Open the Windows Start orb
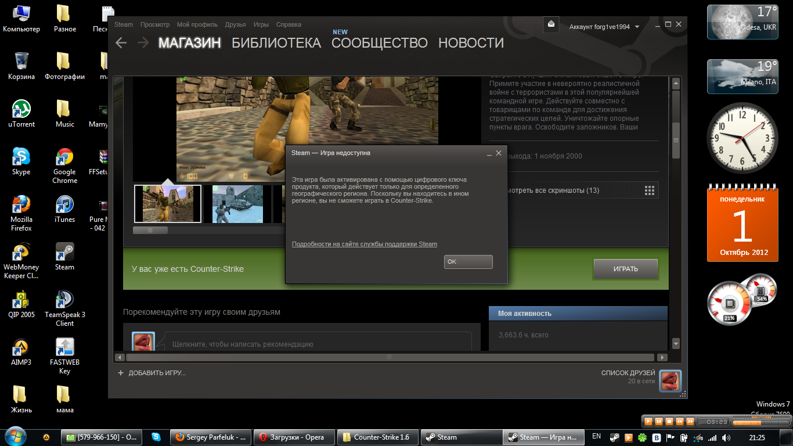Image resolution: width=793 pixels, height=446 pixels. pos(15,437)
